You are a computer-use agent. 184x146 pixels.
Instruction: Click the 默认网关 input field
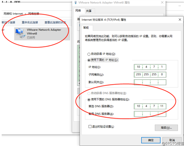click(150, 82)
